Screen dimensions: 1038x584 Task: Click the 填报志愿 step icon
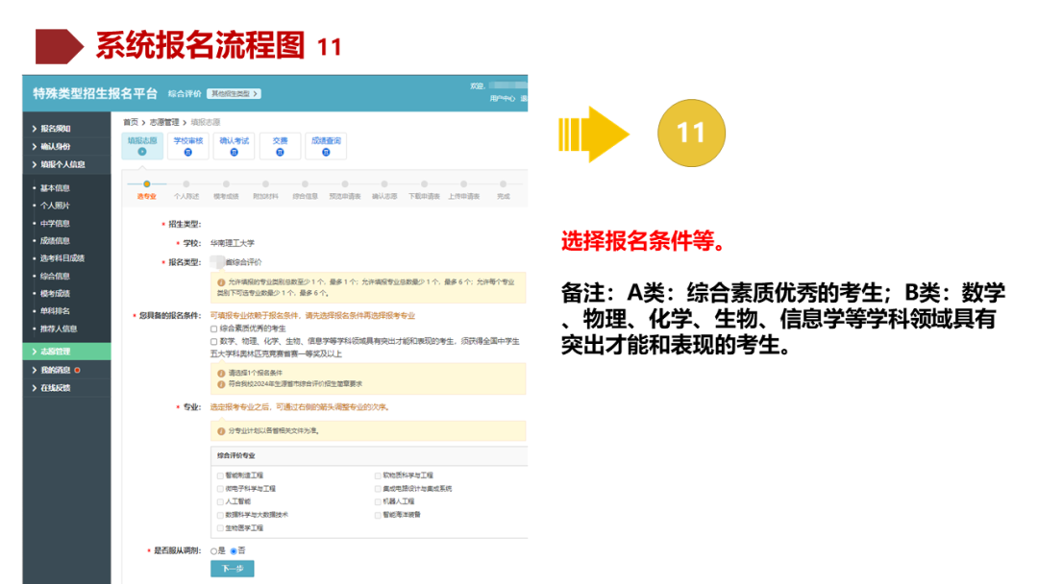tap(141, 152)
